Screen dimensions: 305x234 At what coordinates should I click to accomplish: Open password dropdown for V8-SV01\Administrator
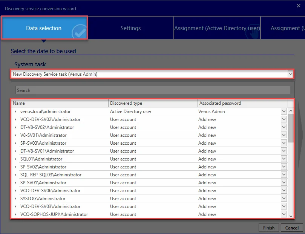point(284,135)
